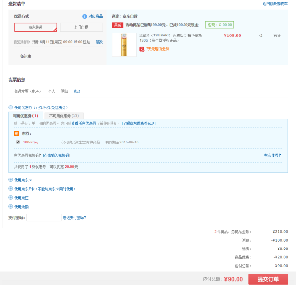296x285 pixels.
Task: Expand the 使用余额 section
Action: point(10,206)
